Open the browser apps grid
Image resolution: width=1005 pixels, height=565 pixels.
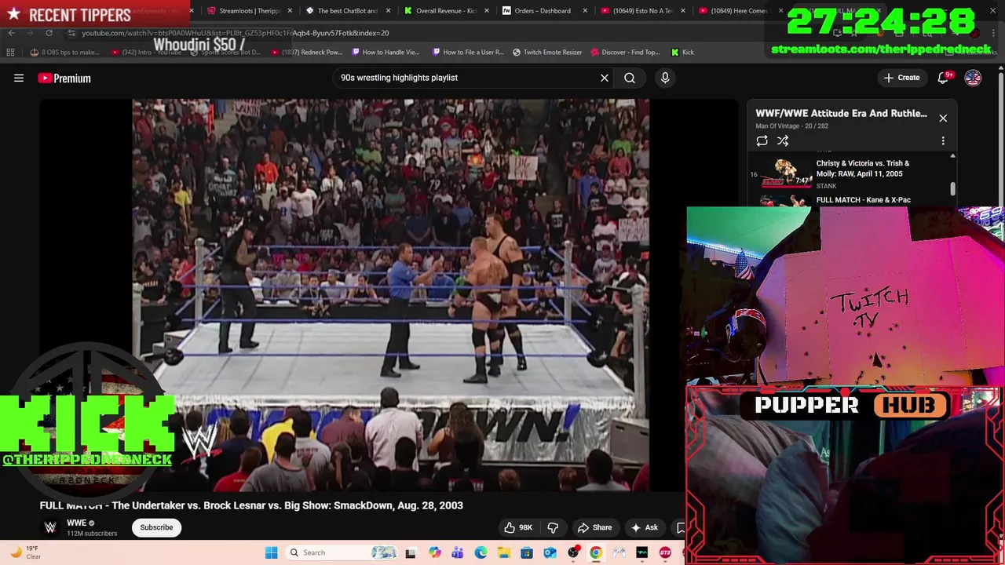point(10,52)
